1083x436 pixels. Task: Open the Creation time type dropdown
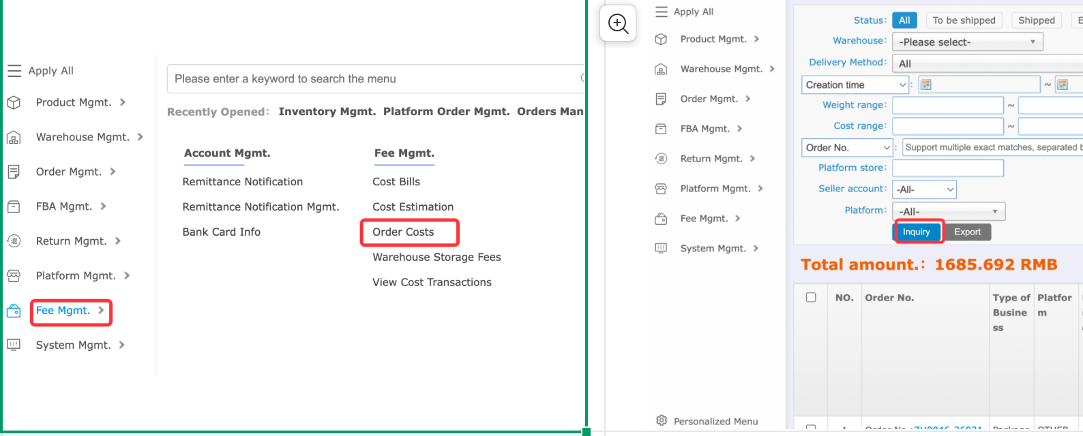click(855, 85)
